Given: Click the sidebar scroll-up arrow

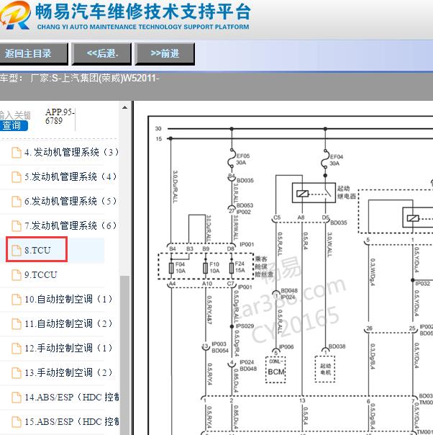Looking at the screenshot, I should point(124,107).
